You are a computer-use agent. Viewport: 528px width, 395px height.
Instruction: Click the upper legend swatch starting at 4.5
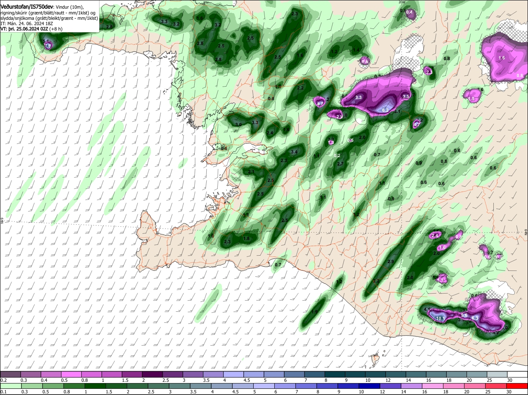coord(253,374)
